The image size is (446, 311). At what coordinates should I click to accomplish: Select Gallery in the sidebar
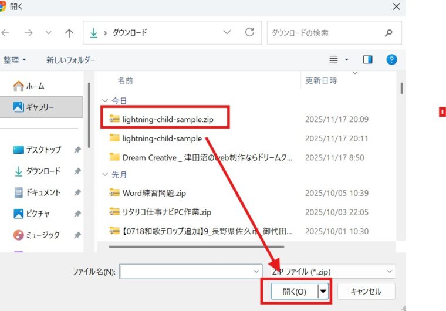pos(40,107)
